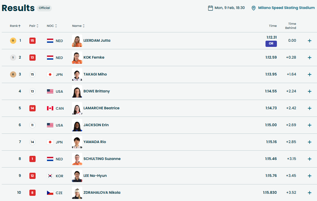The width and height of the screenshot is (317, 201).
Task: Click the red pair 15 badge
Action: coord(32,41)
